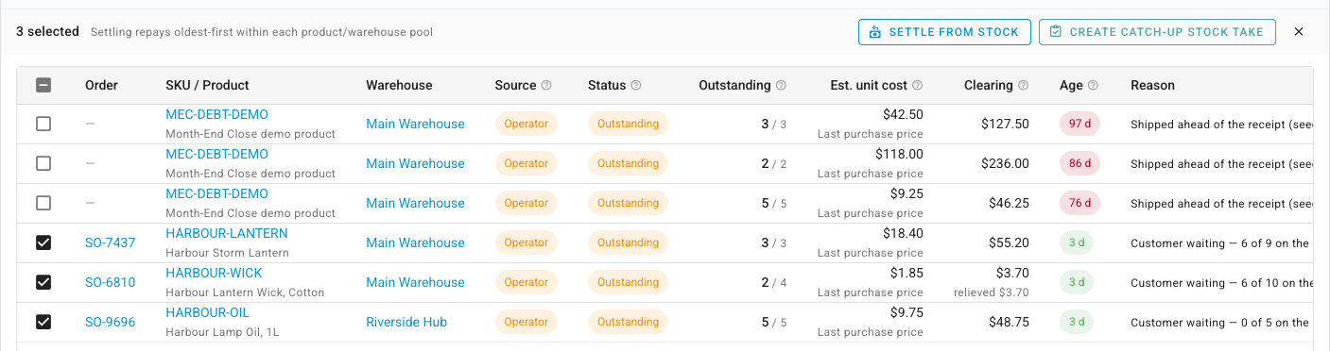
Task: Click the $55.20 clearing amount
Action: point(1009,242)
